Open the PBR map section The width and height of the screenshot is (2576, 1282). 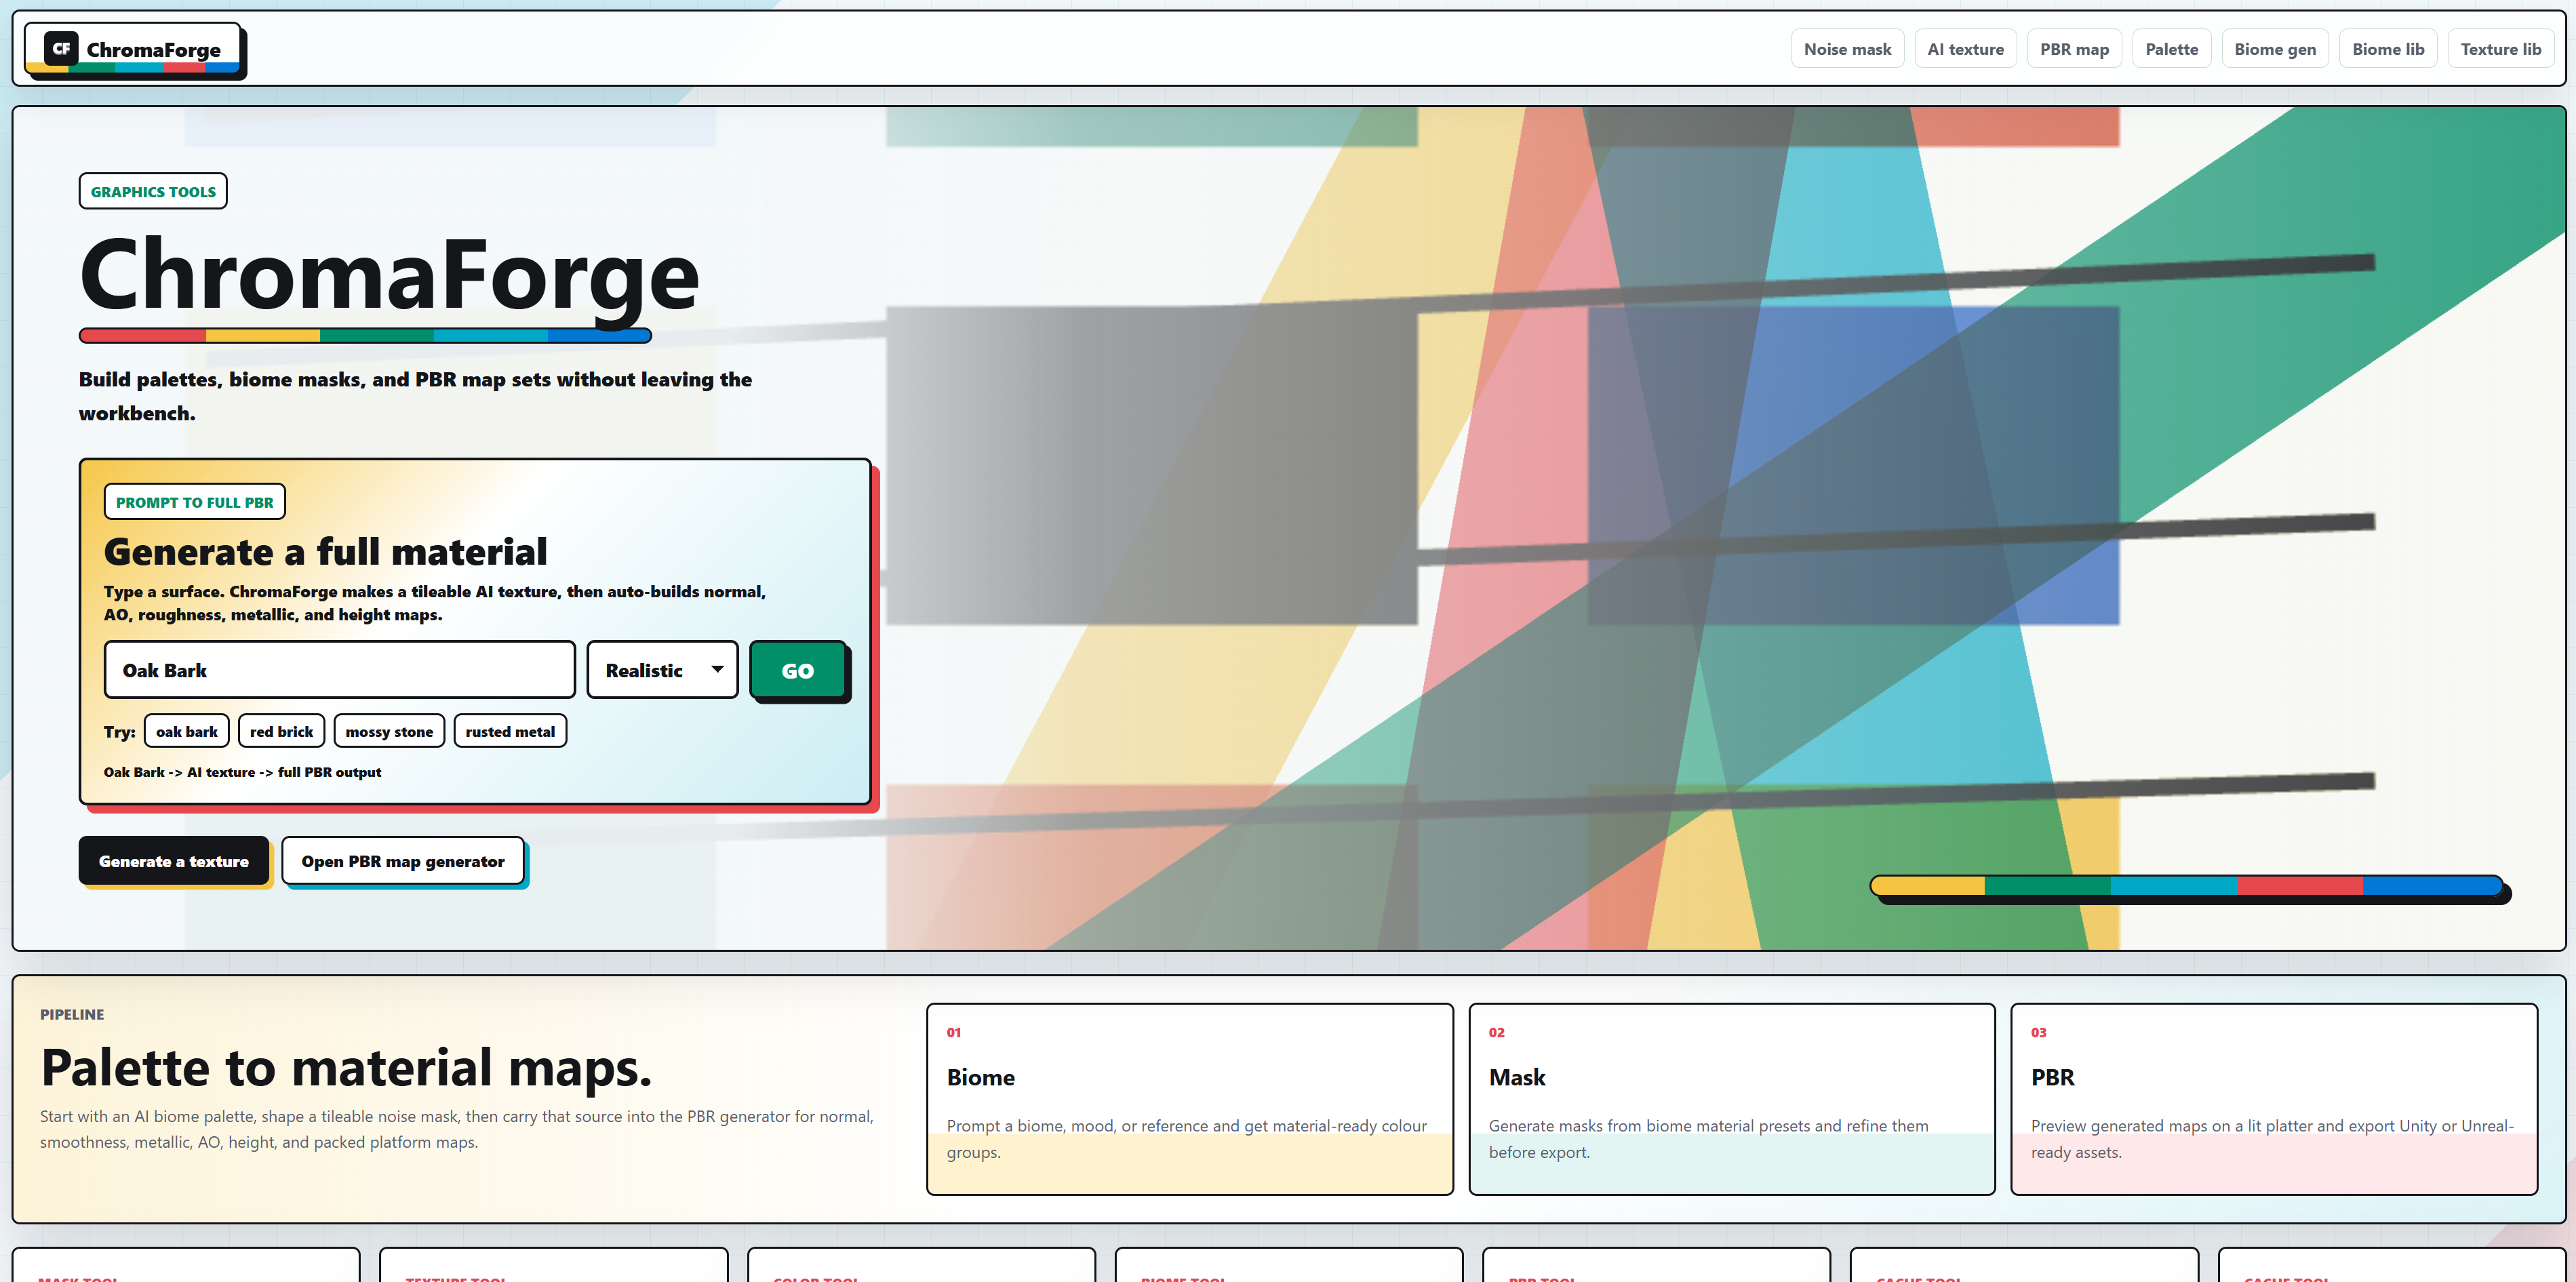(x=2074, y=48)
